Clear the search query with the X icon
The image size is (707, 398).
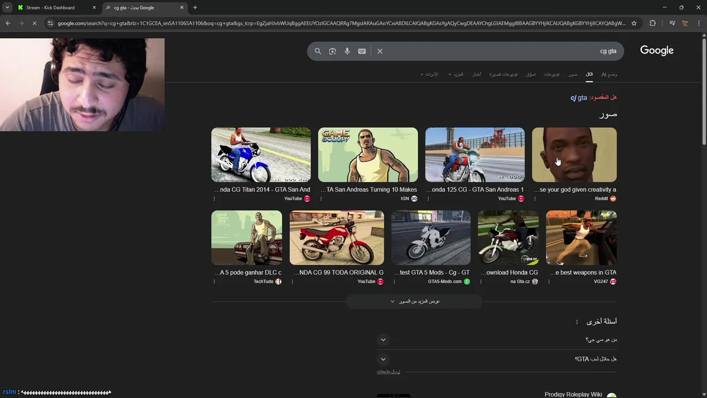click(380, 51)
